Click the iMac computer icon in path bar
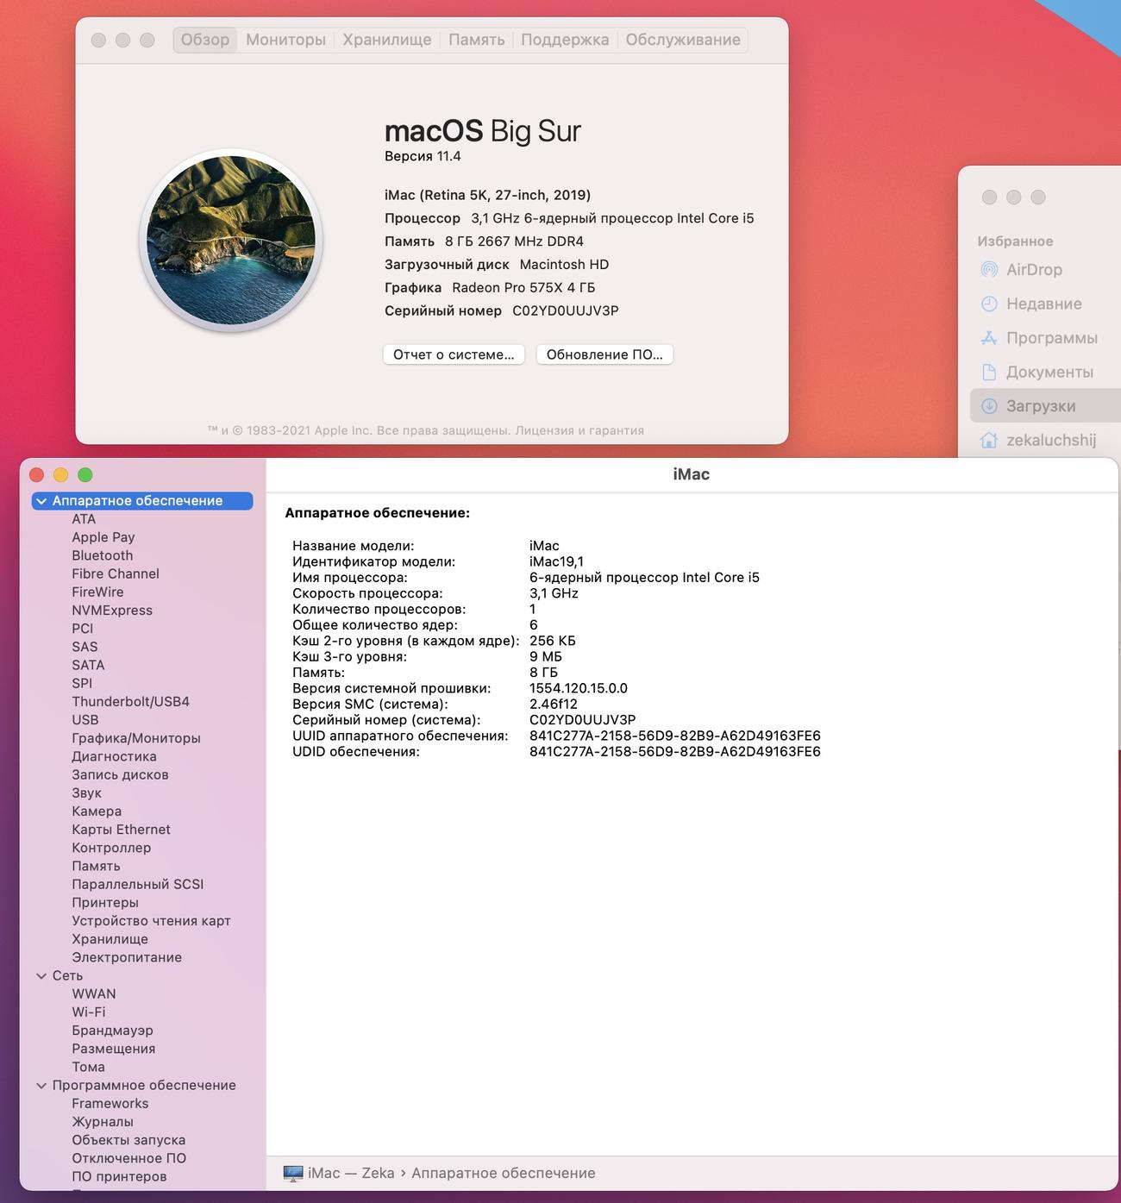This screenshot has width=1121, height=1203. coord(293,1173)
